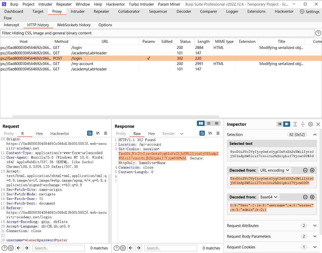This screenshot has width=322, height=253.
Task: Open the Decoder tab
Action: (x=184, y=11)
